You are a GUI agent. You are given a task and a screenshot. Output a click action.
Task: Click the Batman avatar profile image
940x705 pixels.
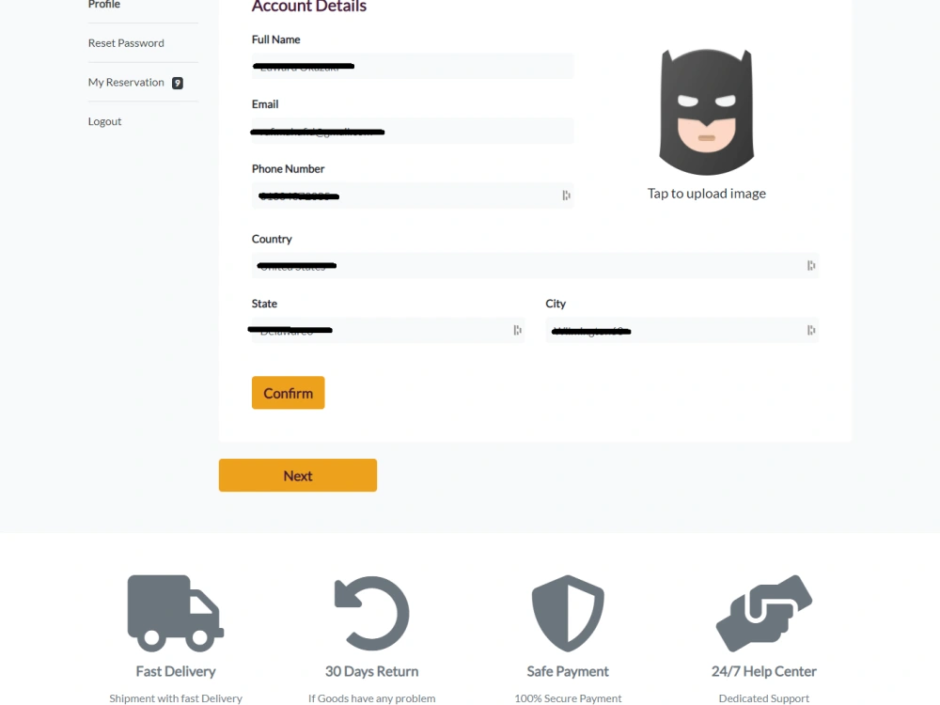pos(707,112)
